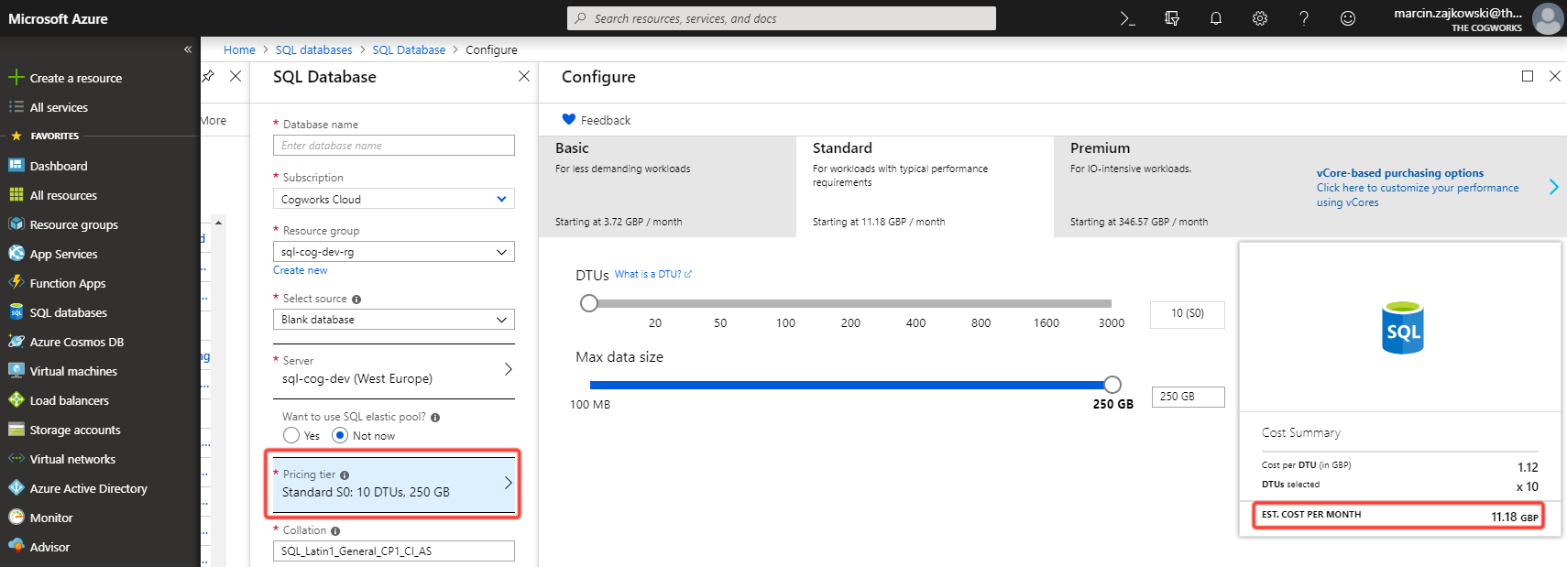The height and width of the screenshot is (567, 1567).
Task: Click the search resources box
Action: (x=782, y=18)
